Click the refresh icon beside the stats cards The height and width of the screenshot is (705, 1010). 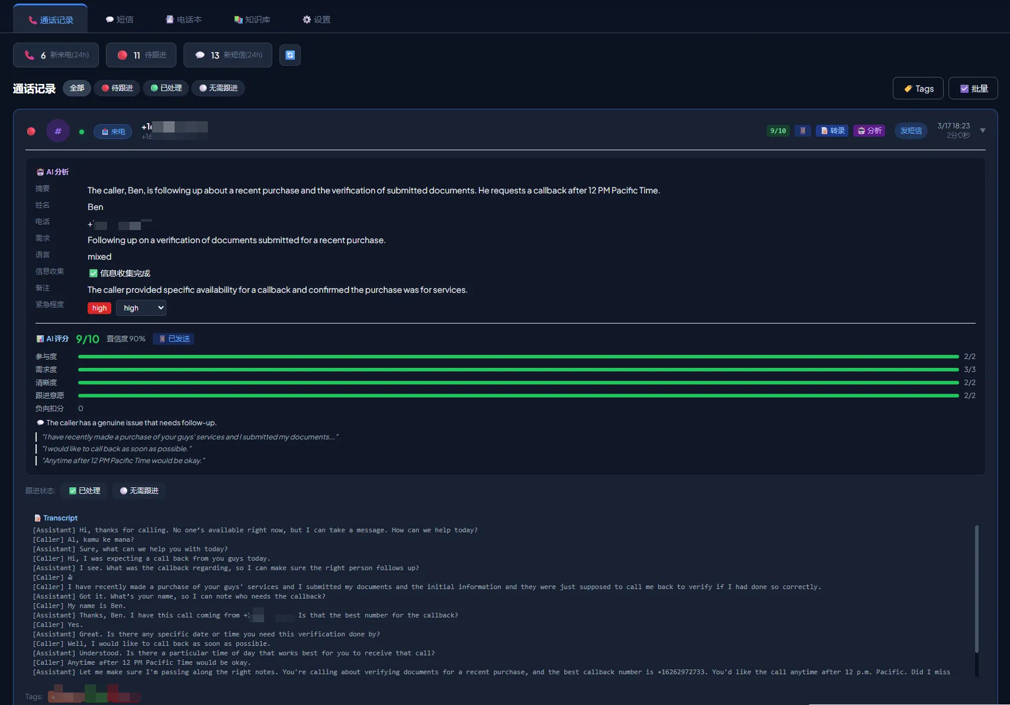point(290,54)
